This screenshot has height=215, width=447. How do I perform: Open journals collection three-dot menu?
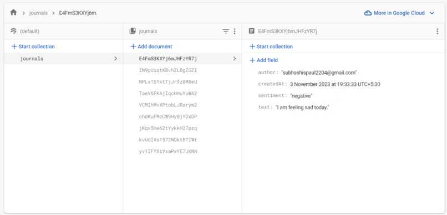[x=235, y=32]
